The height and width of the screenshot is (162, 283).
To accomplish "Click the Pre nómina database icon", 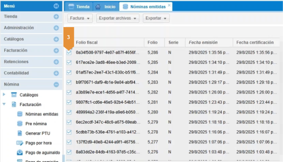I will 20,124.
